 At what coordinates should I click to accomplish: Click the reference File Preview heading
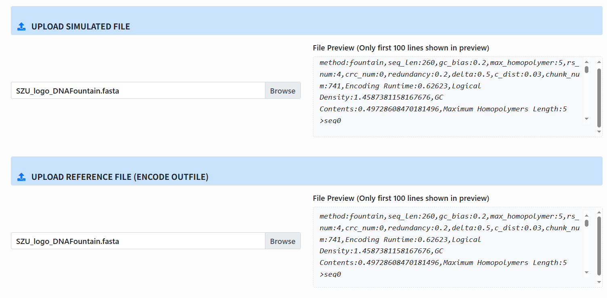(401, 198)
